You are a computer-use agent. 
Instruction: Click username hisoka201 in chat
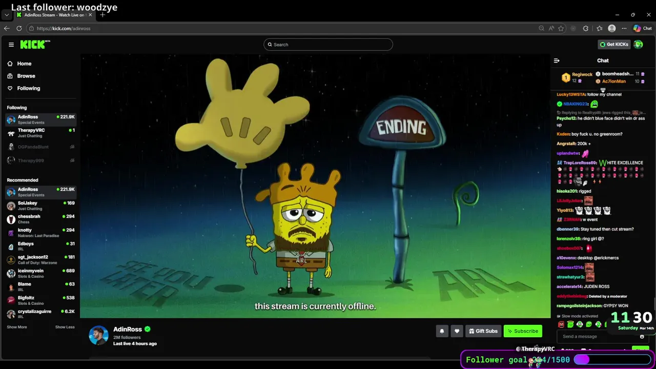[567, 191]
